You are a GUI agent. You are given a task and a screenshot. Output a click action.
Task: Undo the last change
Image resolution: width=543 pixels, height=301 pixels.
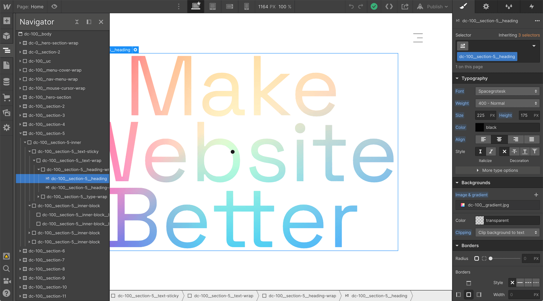[351, 7]
